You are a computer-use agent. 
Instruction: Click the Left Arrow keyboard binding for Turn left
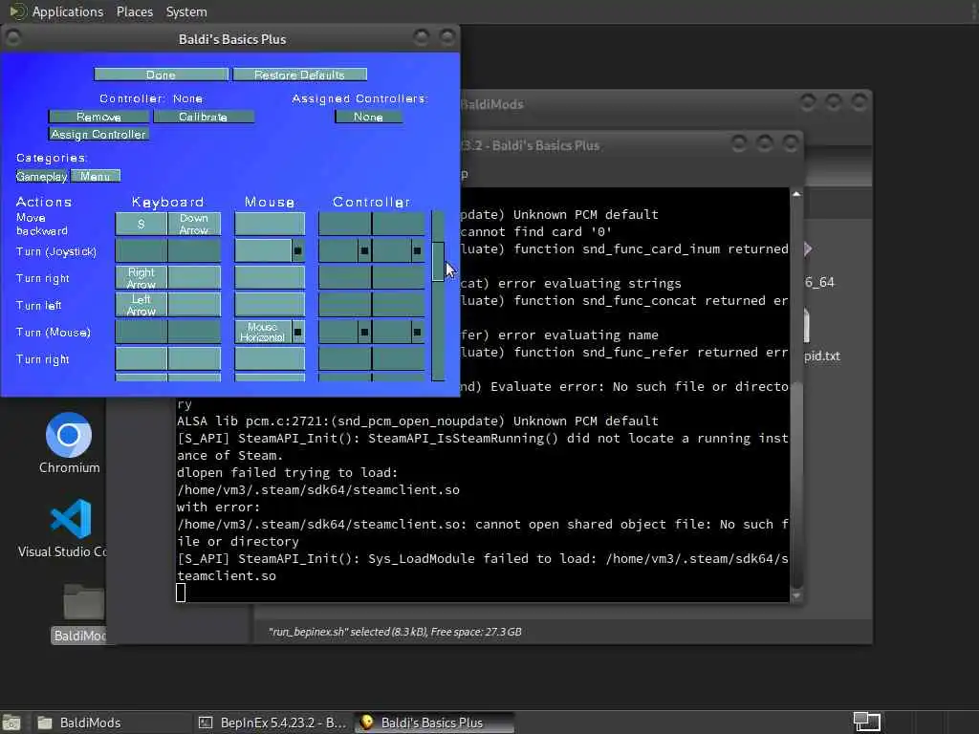[x=141, y=305]
